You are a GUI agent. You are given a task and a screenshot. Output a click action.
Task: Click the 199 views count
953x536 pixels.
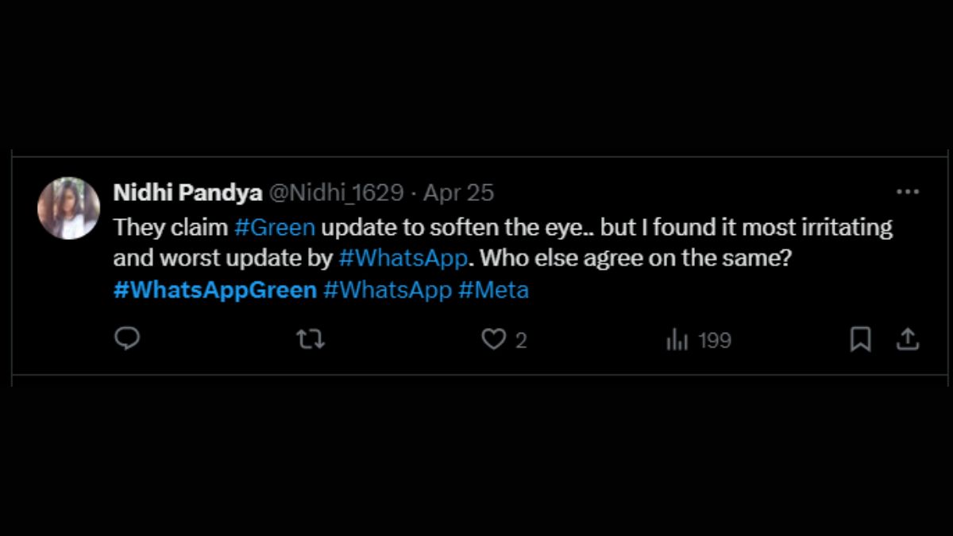(715, 341)
